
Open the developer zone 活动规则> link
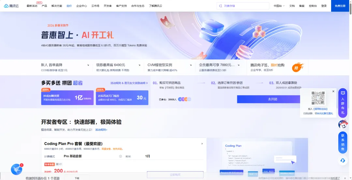[x=101, y=130]
